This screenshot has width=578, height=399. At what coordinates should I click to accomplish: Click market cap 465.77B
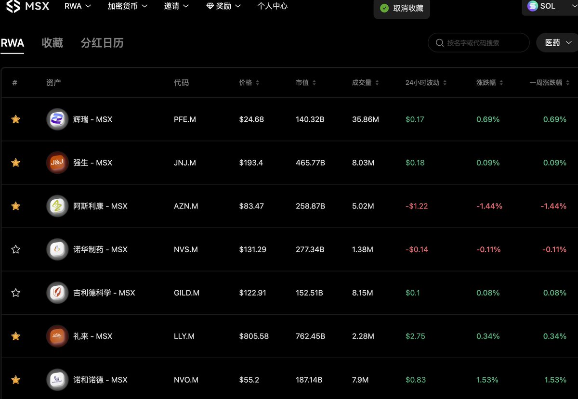coord(310,163)
